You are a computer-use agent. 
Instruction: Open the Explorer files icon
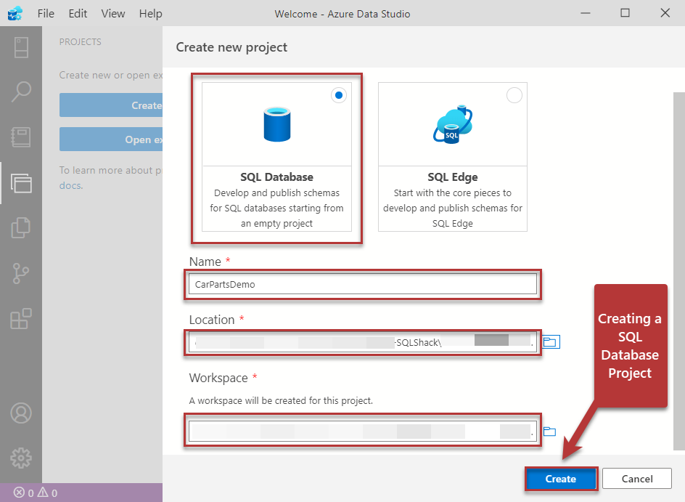[21, 228]
